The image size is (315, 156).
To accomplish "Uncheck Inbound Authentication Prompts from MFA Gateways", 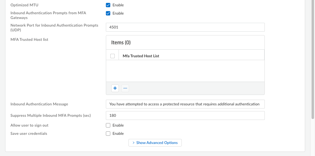I will click(x=108, y=13).
